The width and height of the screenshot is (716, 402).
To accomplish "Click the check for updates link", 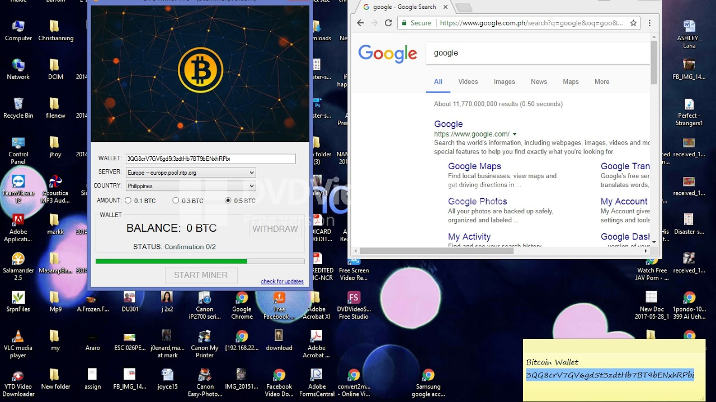I will (x=282, y=281).
